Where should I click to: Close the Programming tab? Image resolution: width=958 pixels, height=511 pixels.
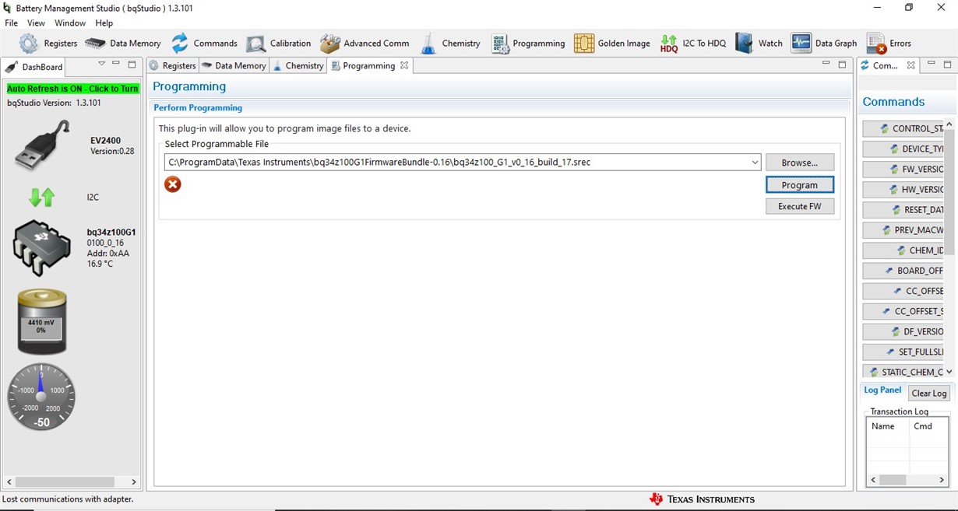[404, 65]
